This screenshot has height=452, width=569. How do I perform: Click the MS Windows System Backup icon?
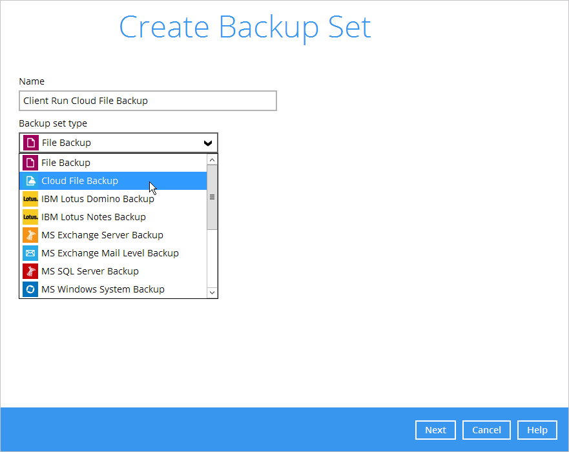click(30, 289)
